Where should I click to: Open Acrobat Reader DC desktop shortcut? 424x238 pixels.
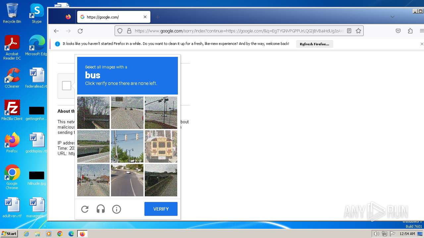click(12, 48)
